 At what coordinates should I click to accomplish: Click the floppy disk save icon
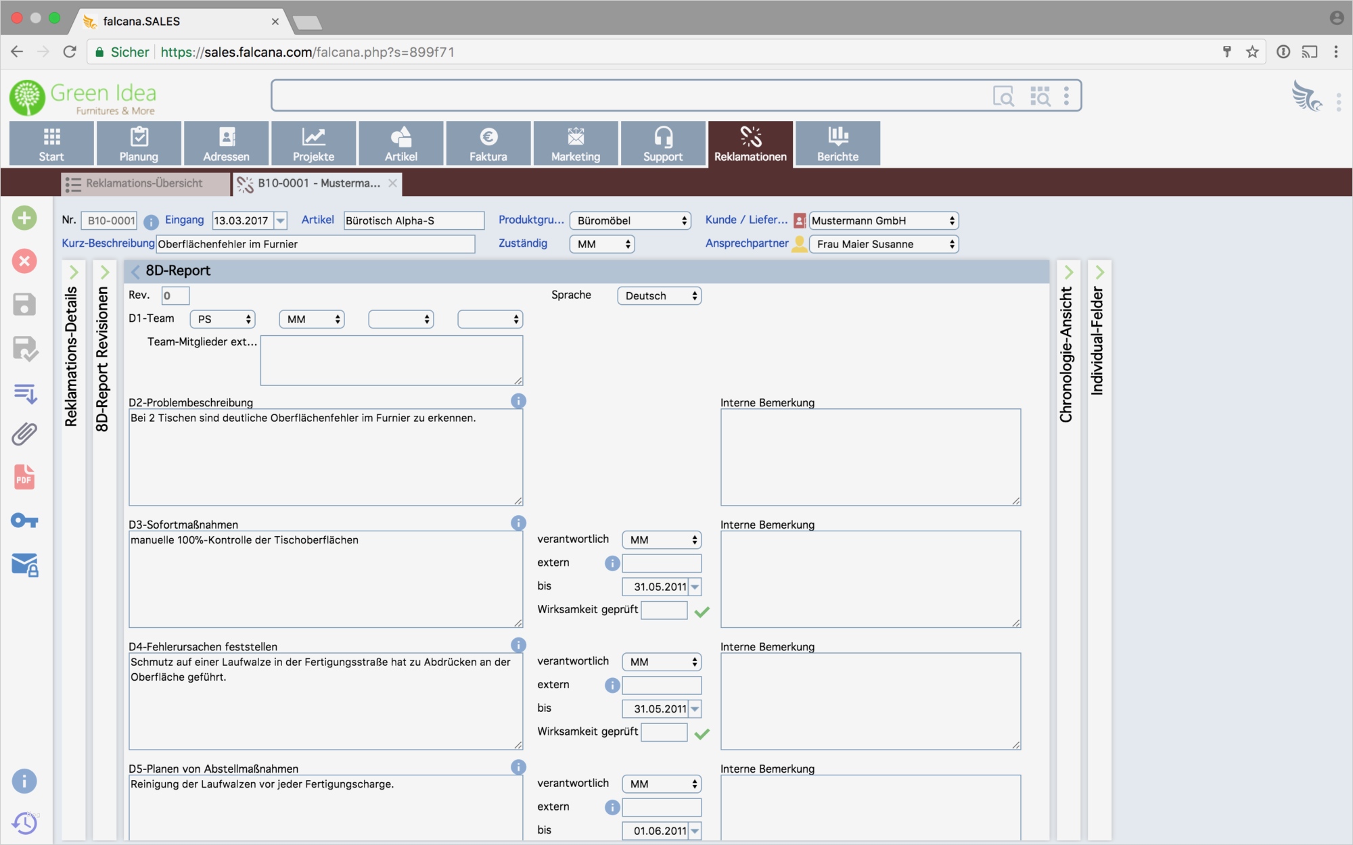tap(24, 305)
